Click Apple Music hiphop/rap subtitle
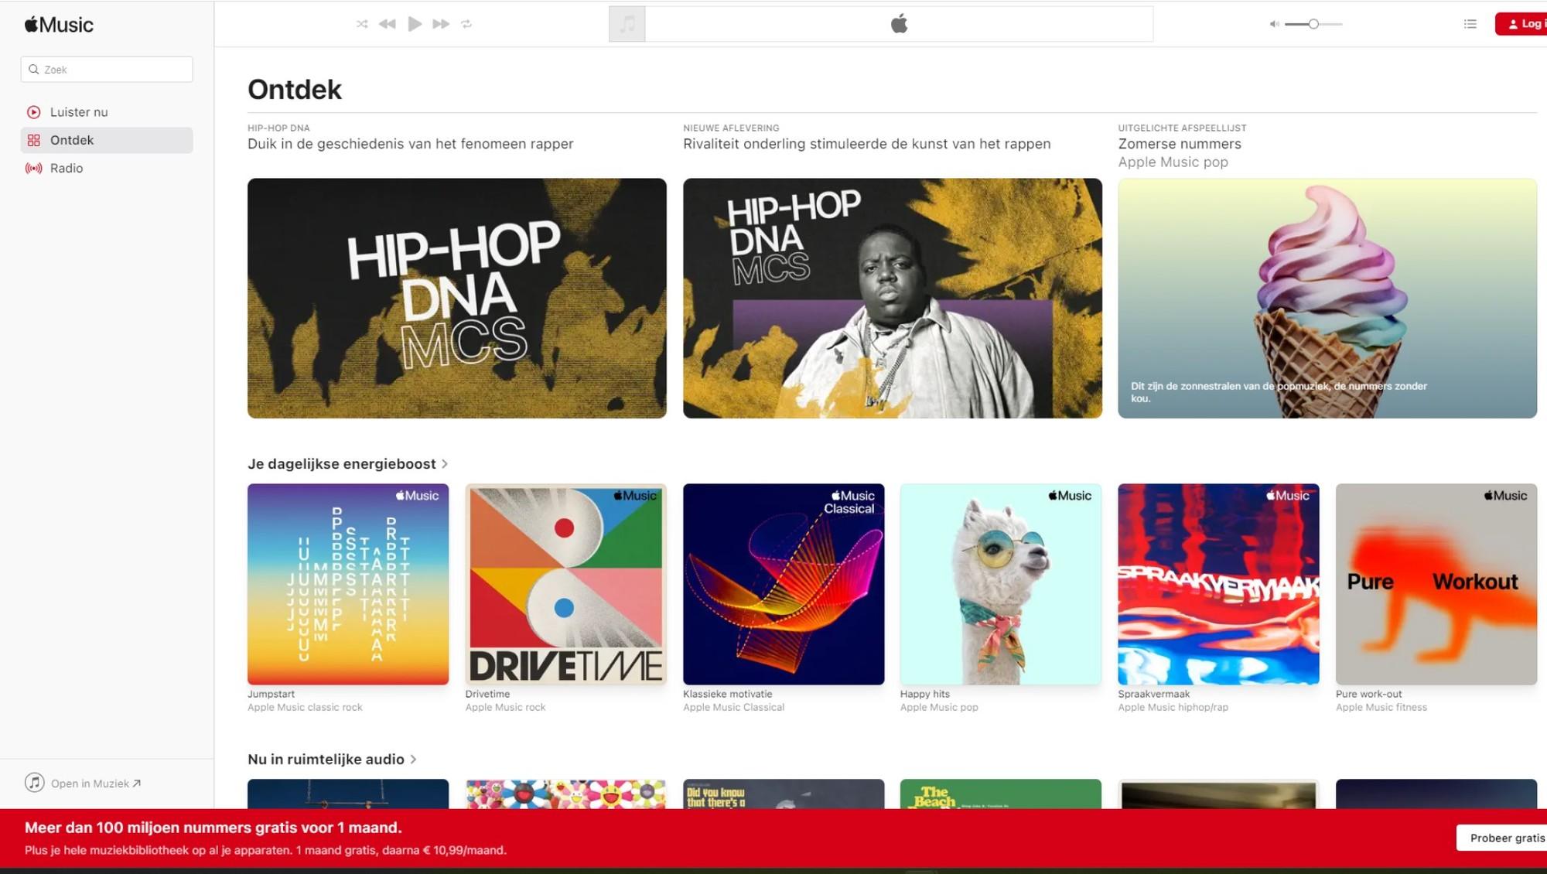Image resolution: width=1547 pixels, height=874 pixels. [x=1173, y=707]
